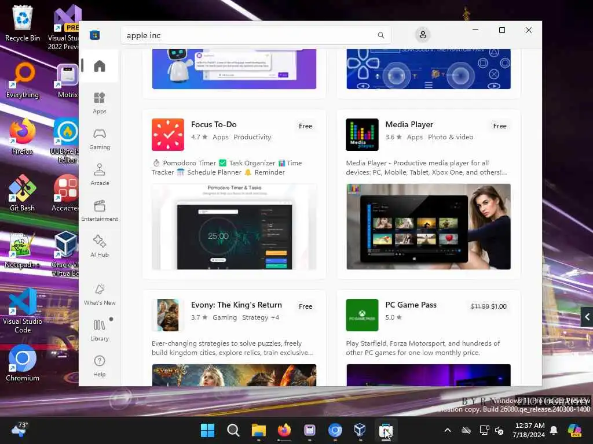Open the AI chatbot robot banner thumbnail
This screenshot has height=444, width=593.
[234, 69]
